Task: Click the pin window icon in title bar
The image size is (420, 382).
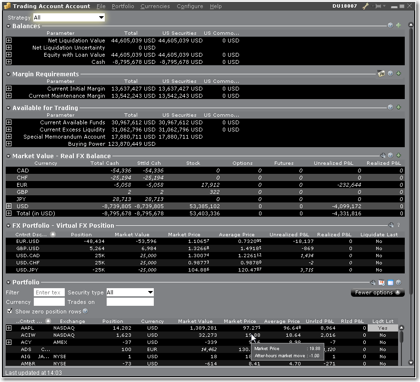Action: (378, 6)
